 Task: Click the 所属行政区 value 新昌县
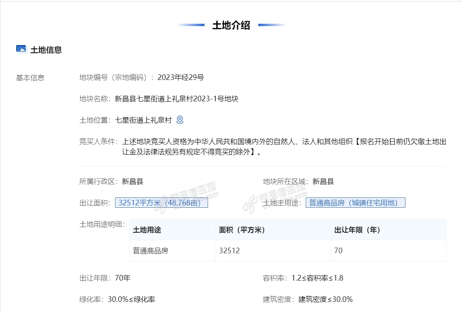(133, 182)
